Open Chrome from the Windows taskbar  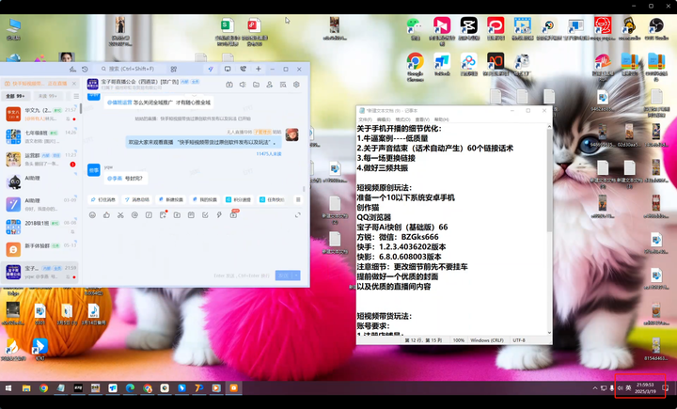tap(43, 387)
